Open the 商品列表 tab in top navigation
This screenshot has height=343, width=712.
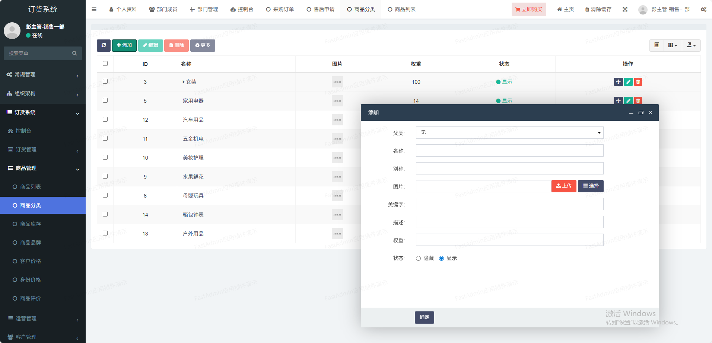pyautogui.click(x=401, y=9)
